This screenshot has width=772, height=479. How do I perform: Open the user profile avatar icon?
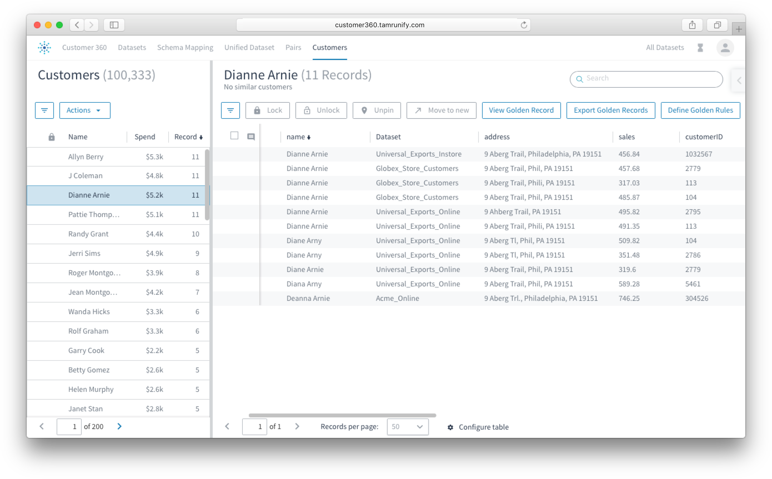(x=725, y=47)
